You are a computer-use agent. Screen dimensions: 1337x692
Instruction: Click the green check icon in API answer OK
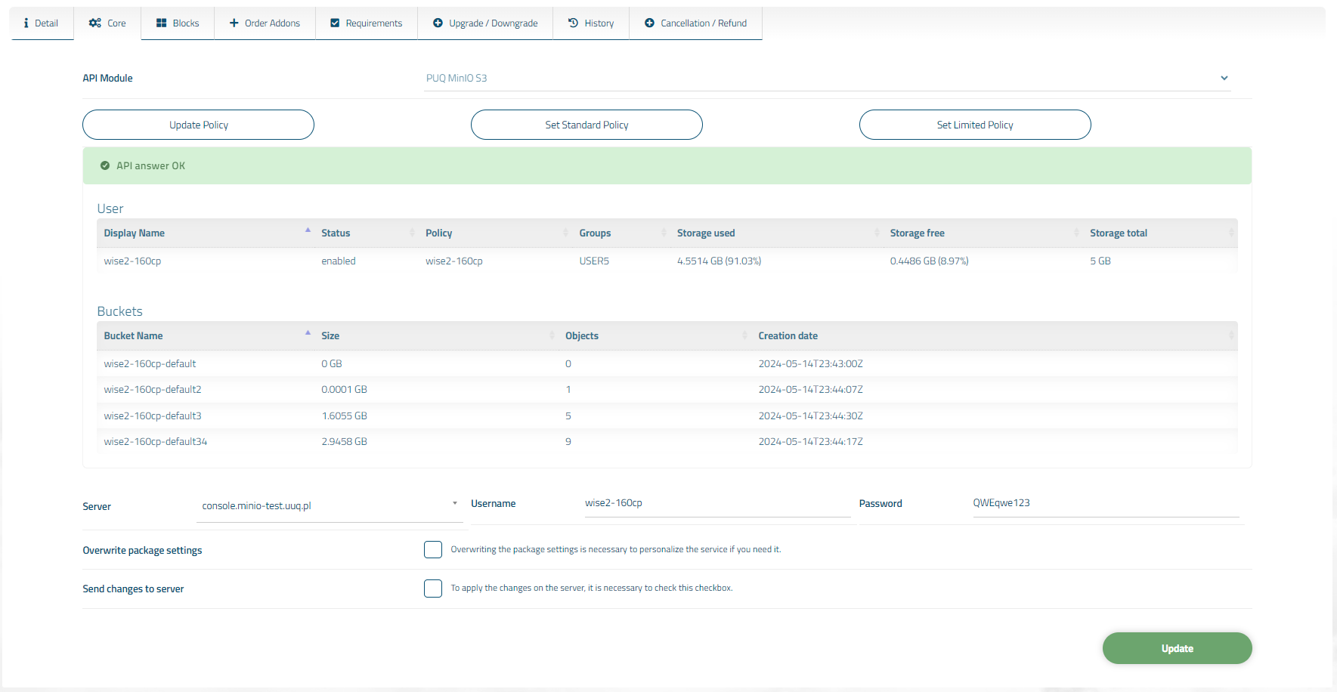click(x=105, y=165)
